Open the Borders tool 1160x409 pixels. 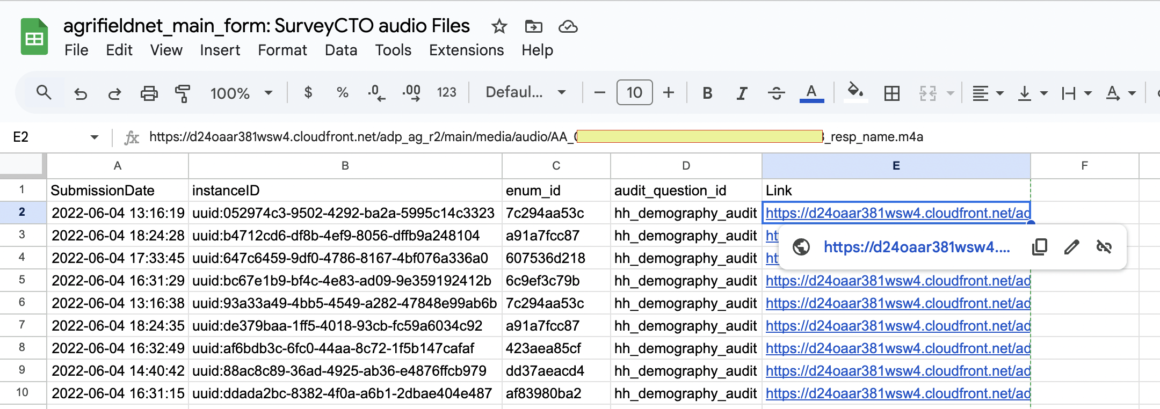891,93
